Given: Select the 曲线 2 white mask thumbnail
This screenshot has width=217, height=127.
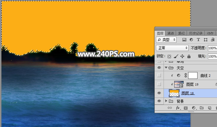Looking at the screenshot, I should pos(192,76).
